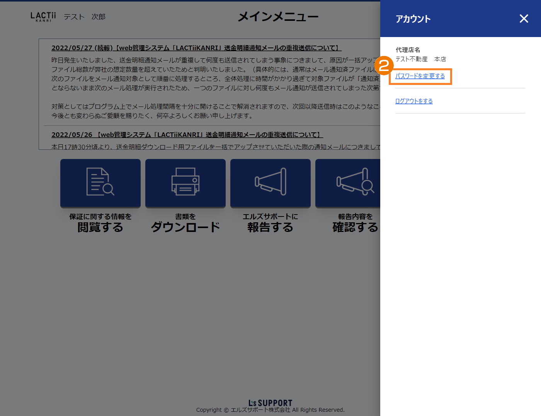Open the printer icon download tile

tap(185, 183)
